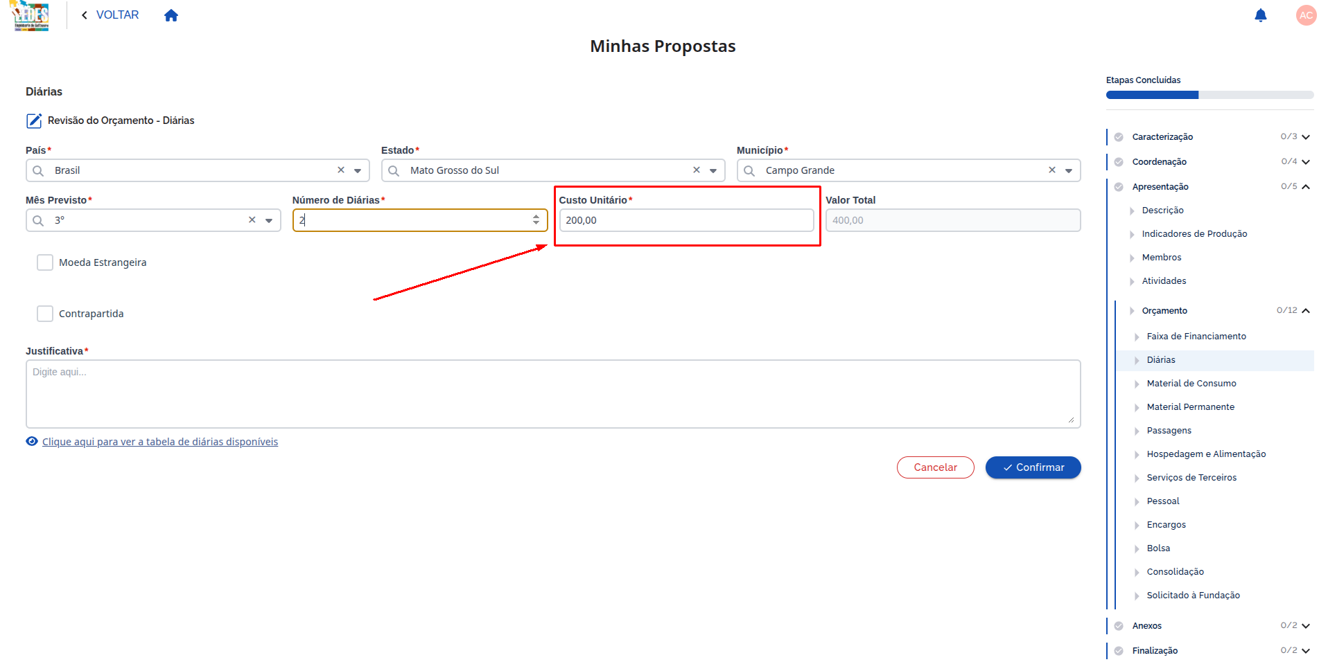
Task: Expand the Caracterização section chevron
Action: (1306, 137)
